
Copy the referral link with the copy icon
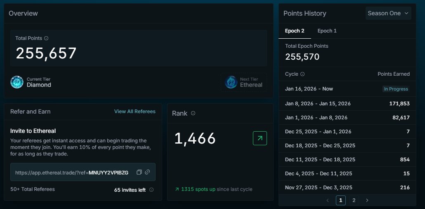pos(139,172)
